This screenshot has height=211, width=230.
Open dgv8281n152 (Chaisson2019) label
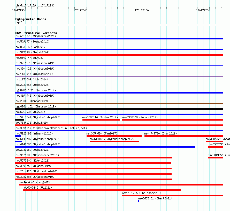36,106
